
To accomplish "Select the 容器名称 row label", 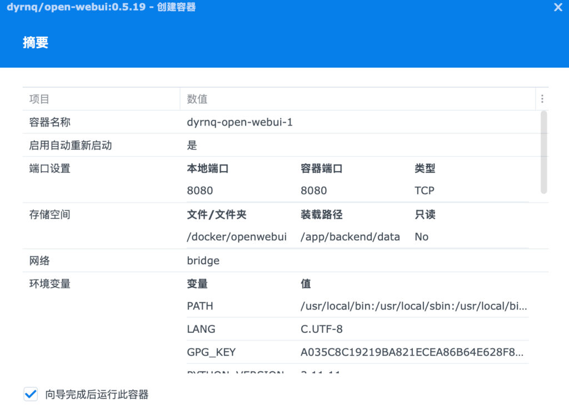I will (x=49, y=122).
